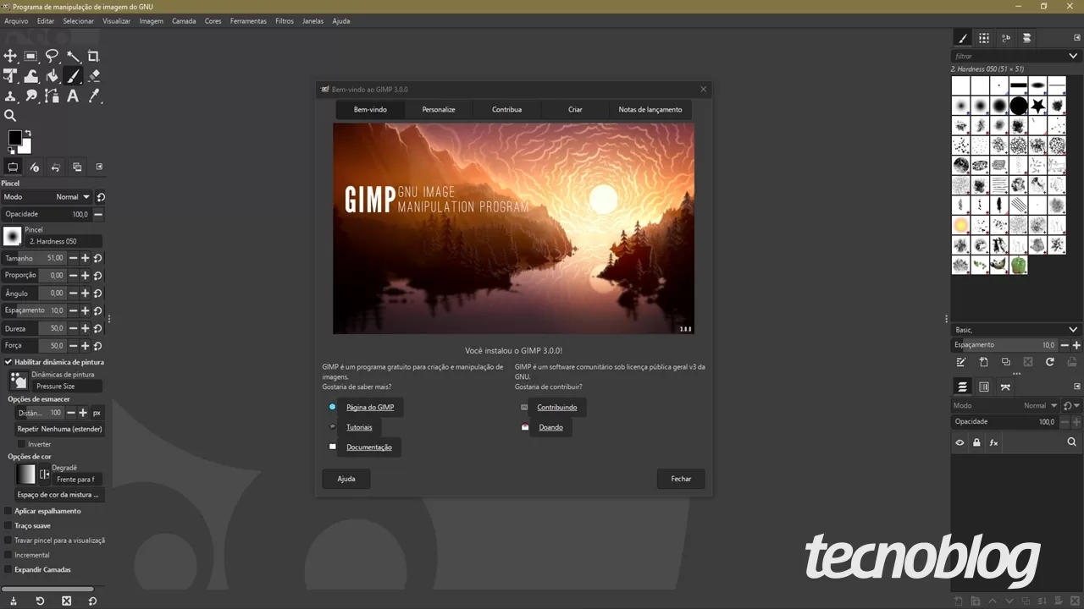Screen dimensions: 1084x609
Task: Open the brush filtrar tag dropdown
Action: click(x=1073, y=56)
